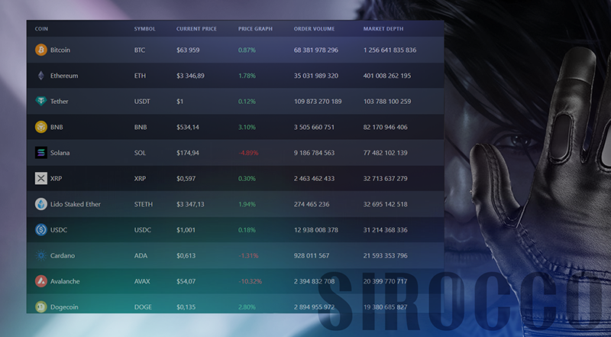This screenshot has height=337, width=611.
Task: Select the STETH symbol cell
Action: 144,204
